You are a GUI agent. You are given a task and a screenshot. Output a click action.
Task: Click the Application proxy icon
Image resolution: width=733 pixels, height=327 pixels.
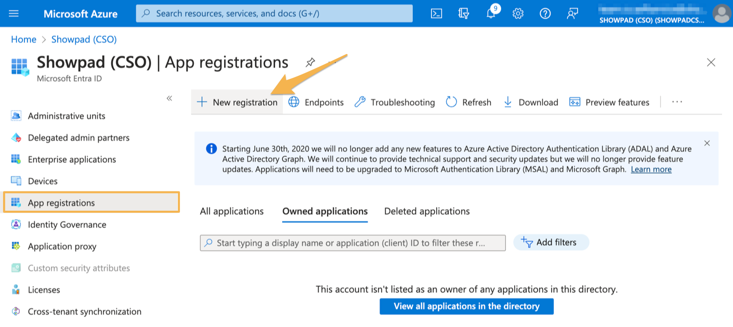point(16,246)
